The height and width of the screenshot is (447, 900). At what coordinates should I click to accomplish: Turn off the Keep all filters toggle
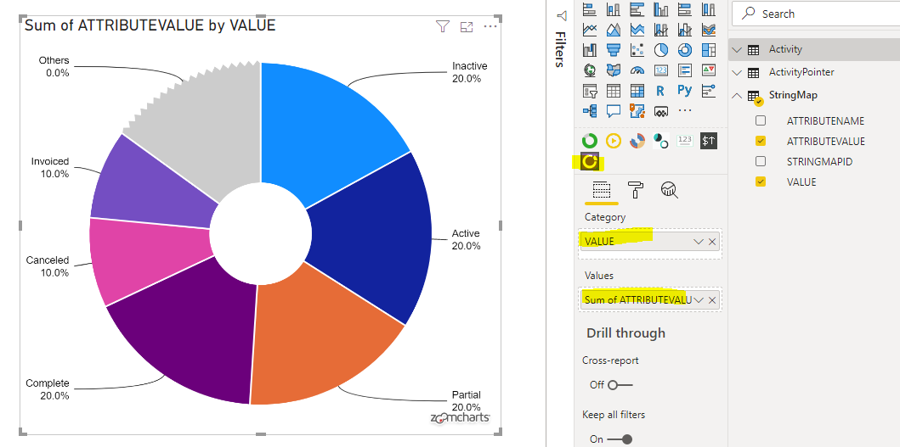click(x=620, y=439)
